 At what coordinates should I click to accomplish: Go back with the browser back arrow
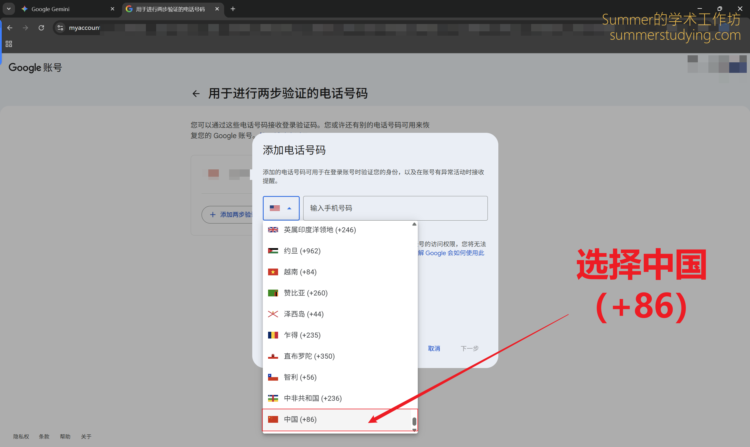point(10,28)
